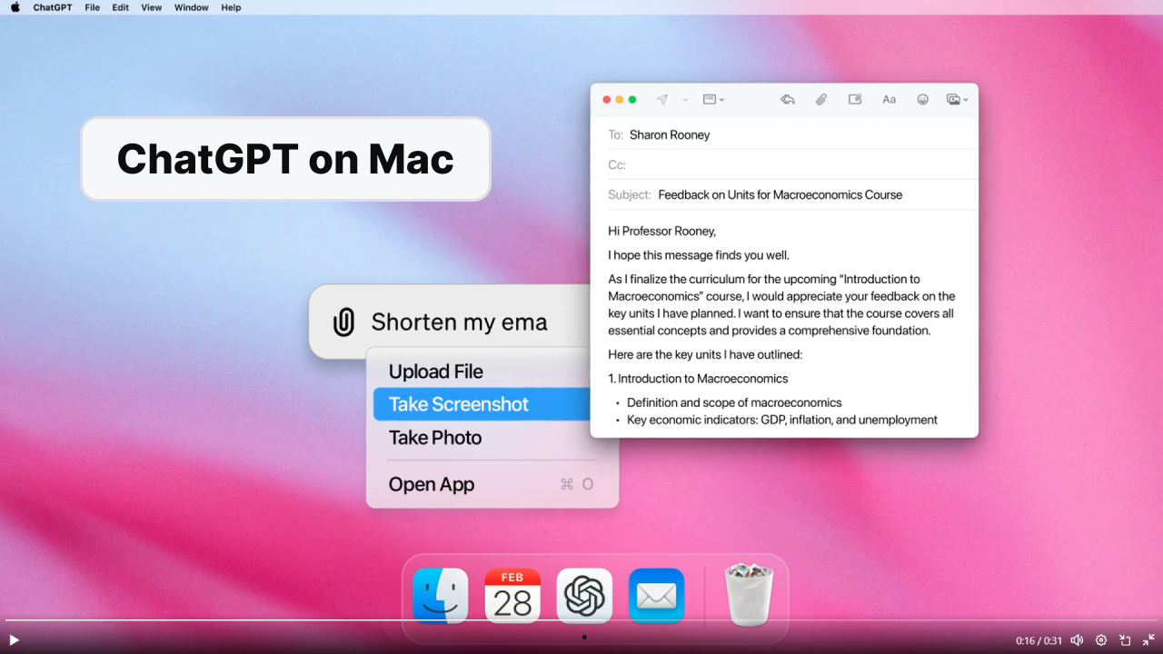Click the 'Key economic indicators' bullet line
This screenshot has width=1163, height=654.
[x=781, y=420]
